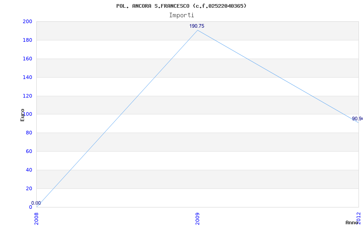Screen dimensions: 363x227
Task: Click the 160 y-axis tick label
Action: pos(27,59)
